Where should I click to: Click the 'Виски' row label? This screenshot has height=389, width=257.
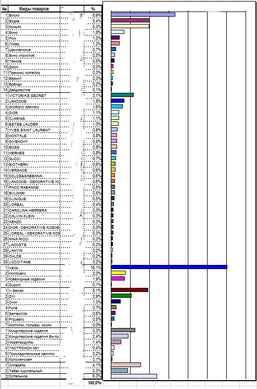tap(34, 15)
